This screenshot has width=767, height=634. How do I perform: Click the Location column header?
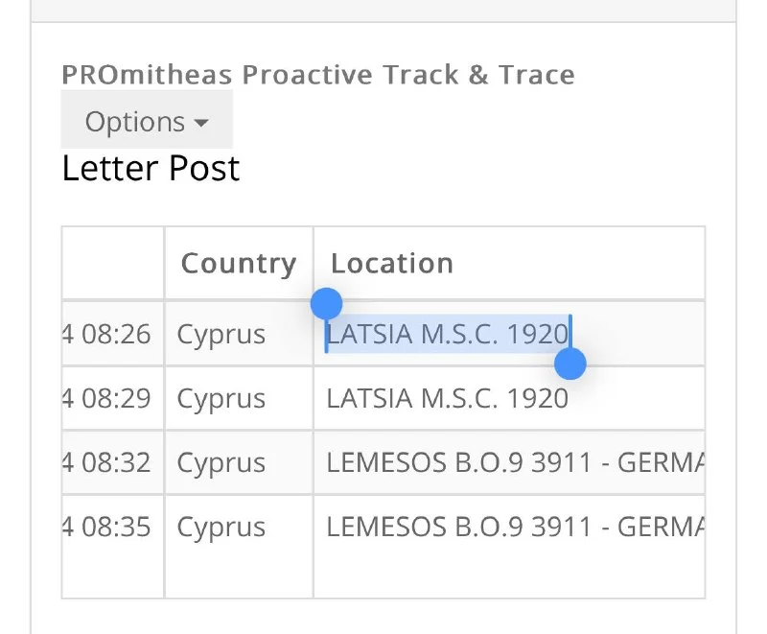(391, 263)
